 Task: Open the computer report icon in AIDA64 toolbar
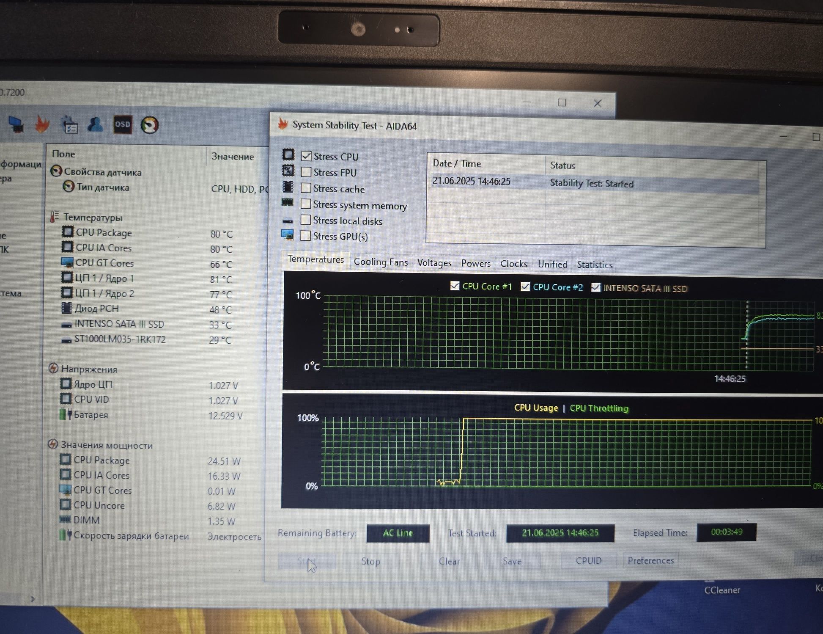[16, 125]
